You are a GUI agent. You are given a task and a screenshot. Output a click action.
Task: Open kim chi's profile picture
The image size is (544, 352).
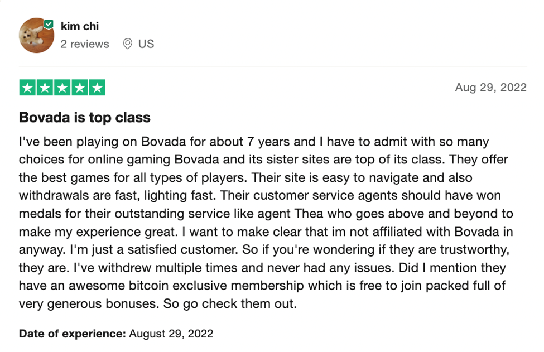click(36, 35)
